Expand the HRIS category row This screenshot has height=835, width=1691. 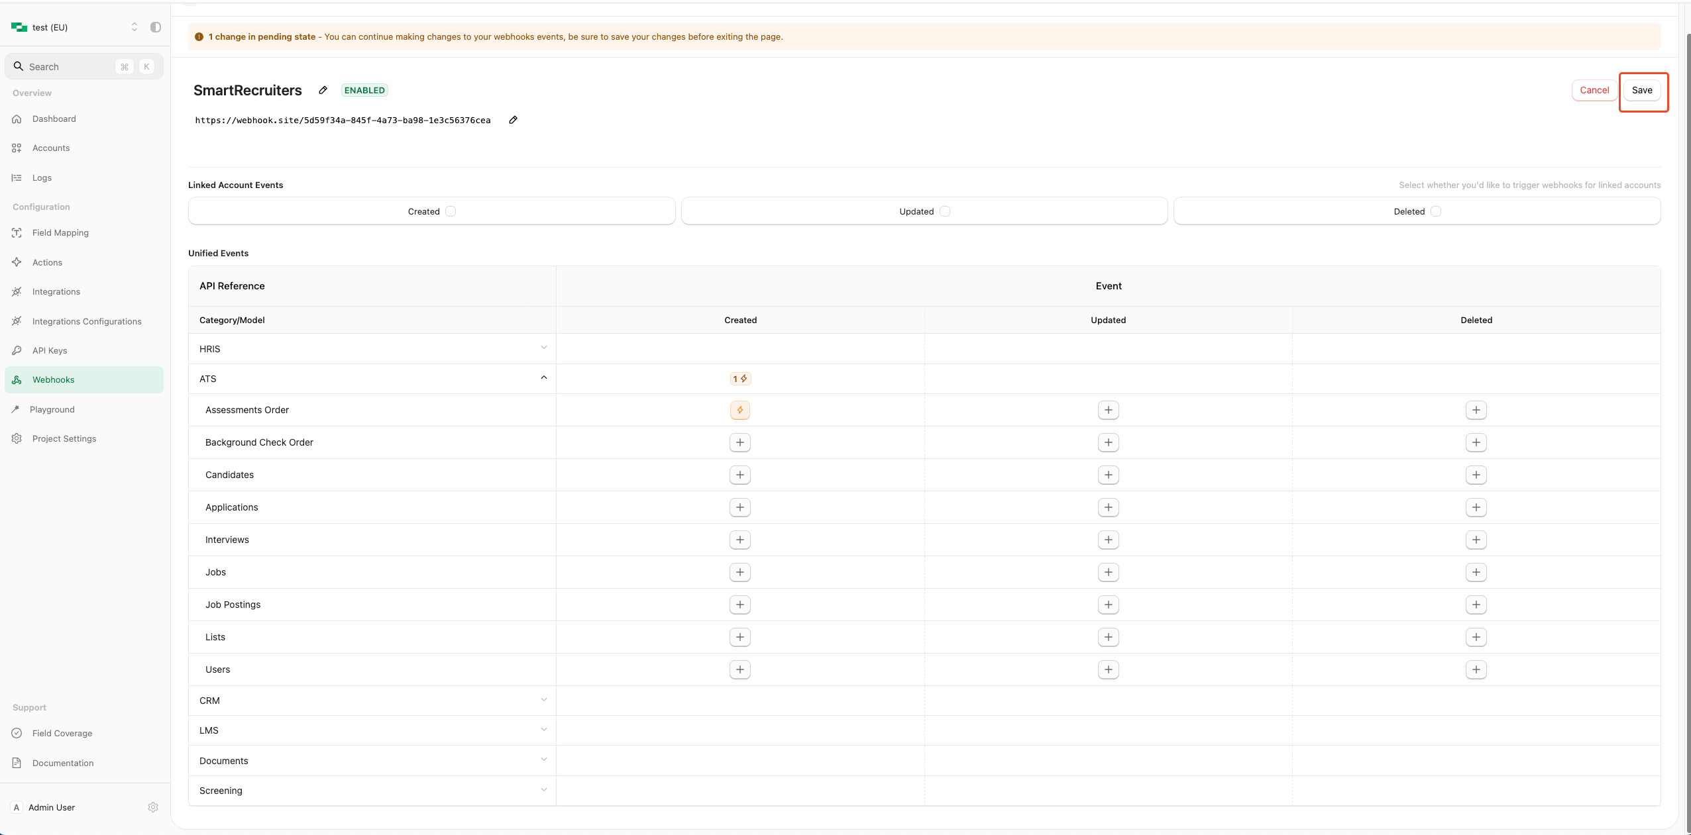543,348
